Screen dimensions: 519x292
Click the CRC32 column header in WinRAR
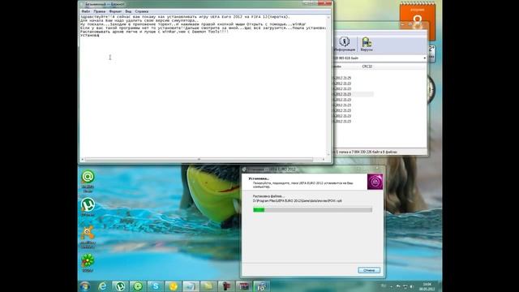367,67
